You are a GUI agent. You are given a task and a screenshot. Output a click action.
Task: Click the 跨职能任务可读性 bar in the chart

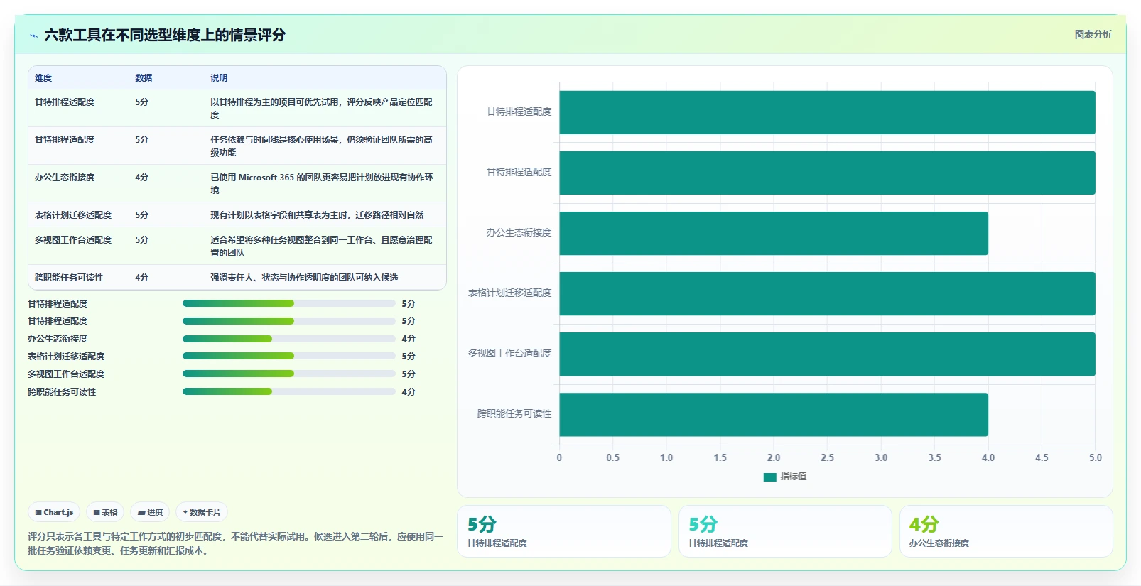(x=774, y=414)
